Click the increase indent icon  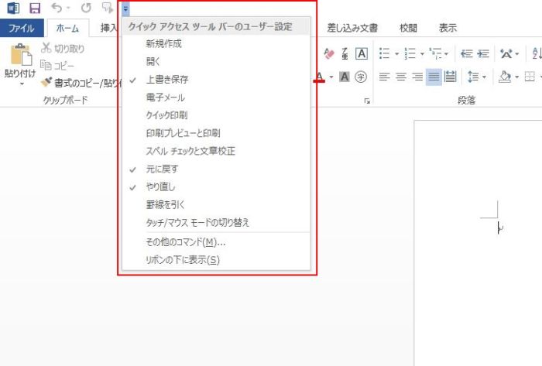pos(484,53)
